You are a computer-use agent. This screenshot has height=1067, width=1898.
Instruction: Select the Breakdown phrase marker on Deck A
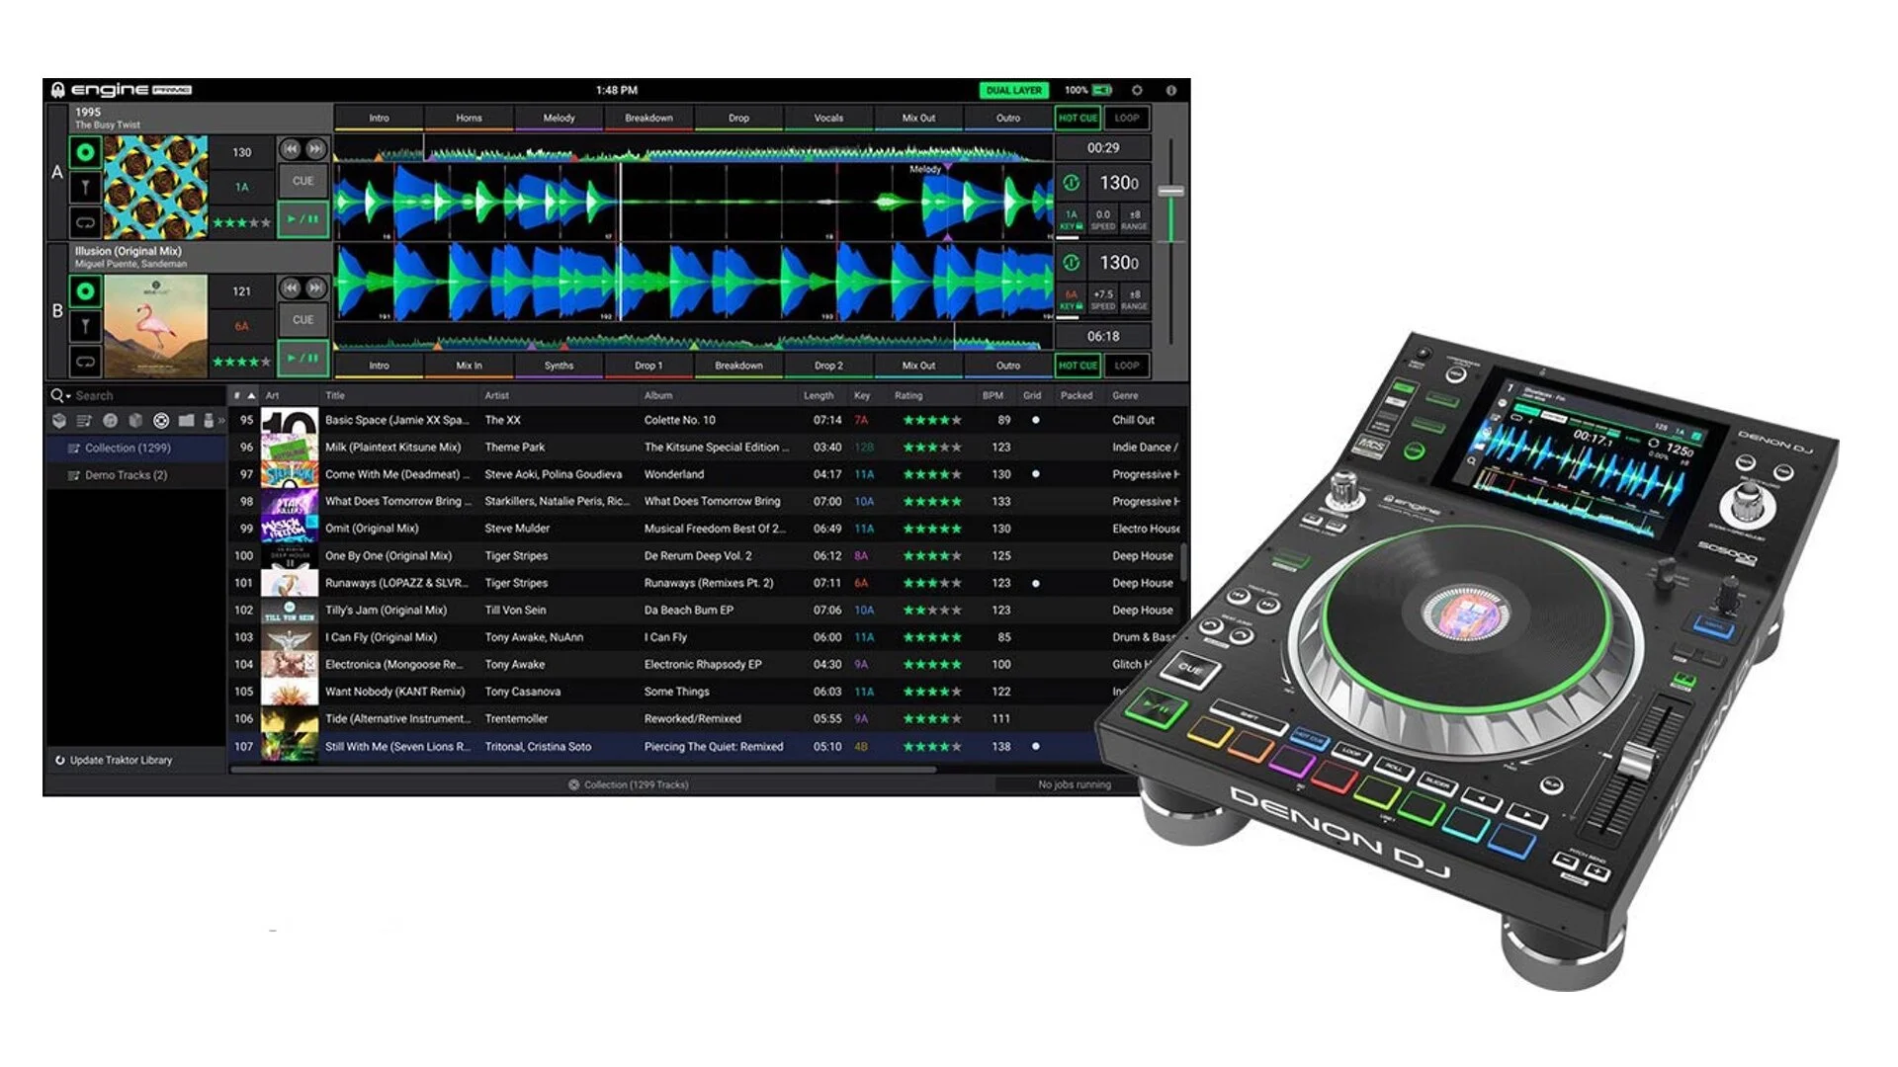tap(648, 118)
